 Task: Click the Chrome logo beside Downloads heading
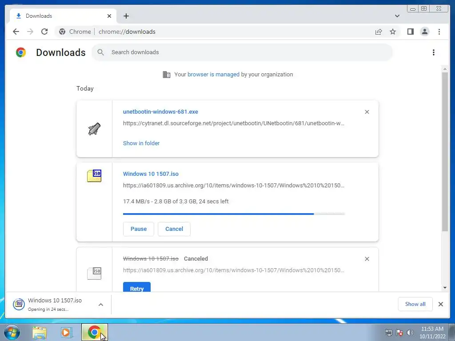(21, 52)
